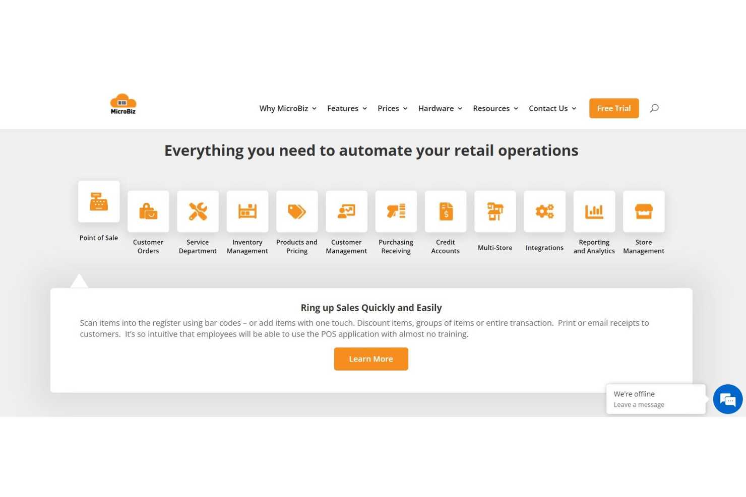This screenshot has width=746, height=497.
Task: Open the Resources dropdown menu
Action: (x=495, y=108)
